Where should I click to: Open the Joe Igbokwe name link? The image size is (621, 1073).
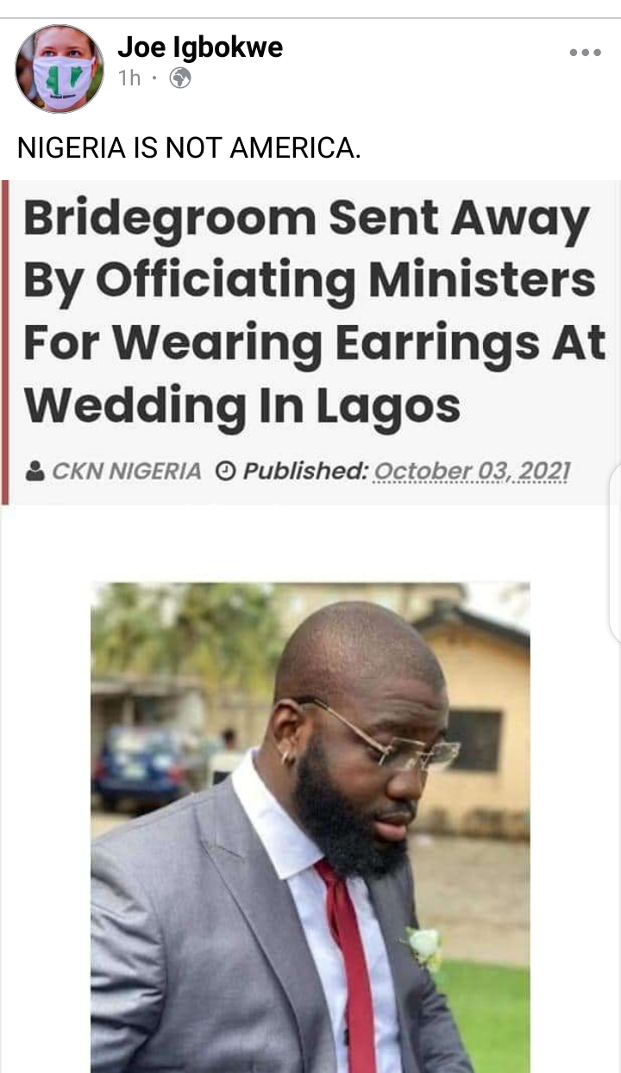[x=200, y=47]
